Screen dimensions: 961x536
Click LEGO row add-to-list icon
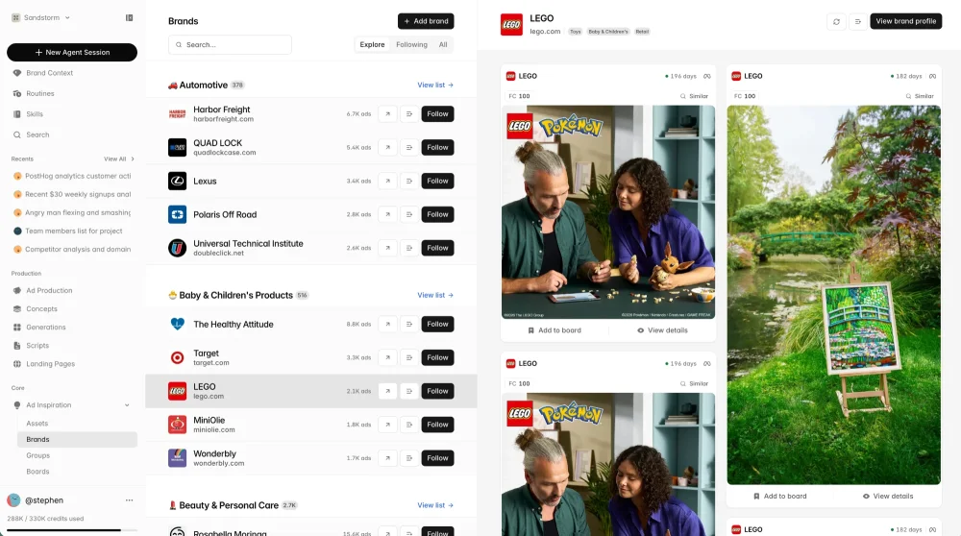[x=408, y=391]
